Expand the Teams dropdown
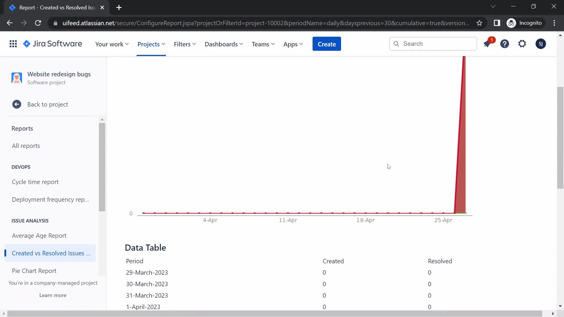 tap(263, 44)
